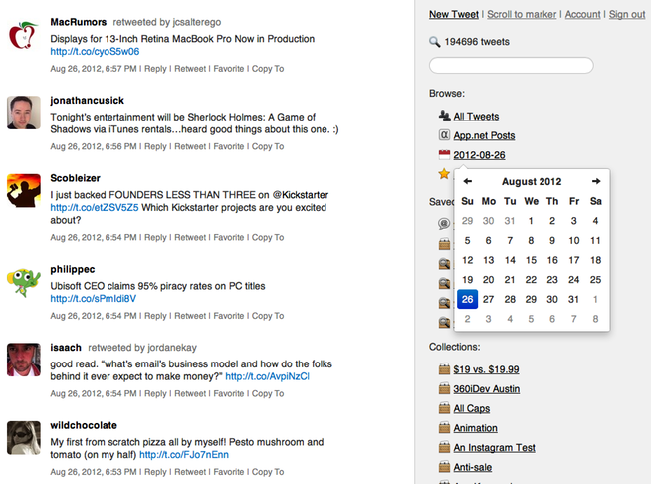Open philippec's green frog avatar
This screenshot has width=651, height=484.
(x=22, y=282)
